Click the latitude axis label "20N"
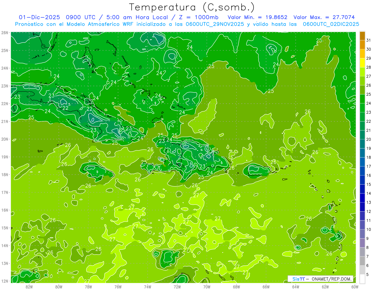The height and width of the screenshot is (291, 377). (x=5, y=139)
